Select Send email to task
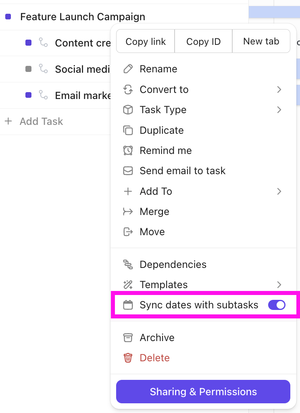The height and width of the screenshot is (413, 300). (204, 171)
